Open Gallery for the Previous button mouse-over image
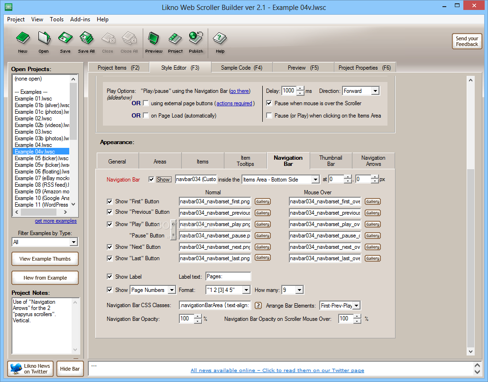The width and height of the screenshot is (488, 382). [x=373, y=213]
